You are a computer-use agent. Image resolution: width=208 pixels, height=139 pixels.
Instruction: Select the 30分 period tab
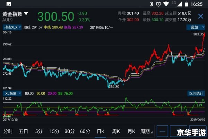click(70, 131)
